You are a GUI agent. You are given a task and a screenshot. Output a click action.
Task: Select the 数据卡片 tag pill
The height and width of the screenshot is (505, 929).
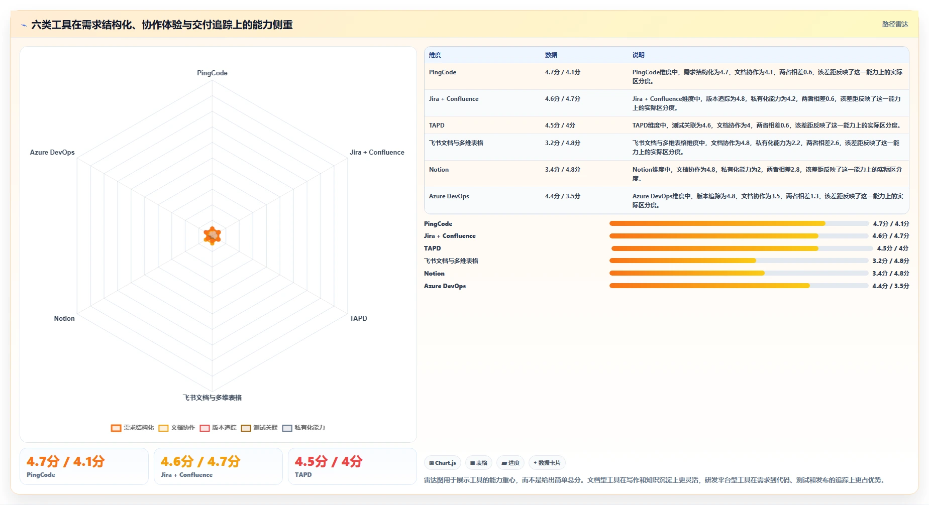(x=547, y=463)
